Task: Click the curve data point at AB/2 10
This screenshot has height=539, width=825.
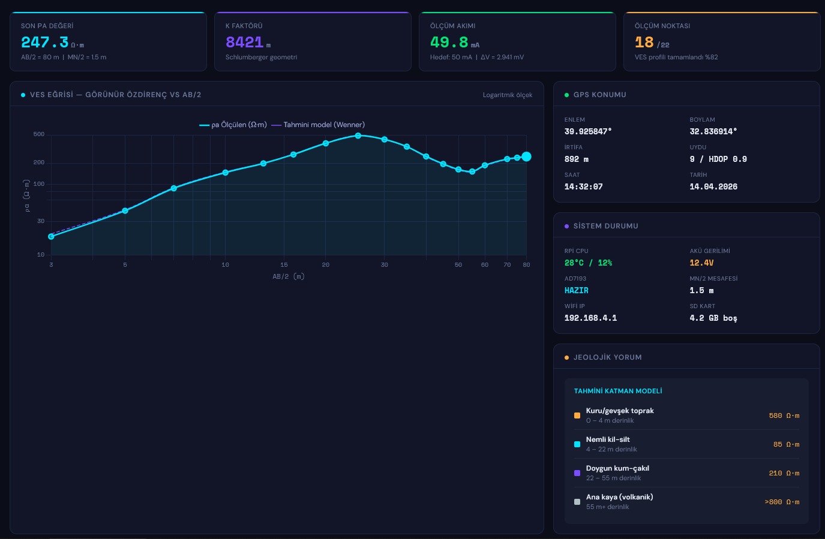Action: 226,172
